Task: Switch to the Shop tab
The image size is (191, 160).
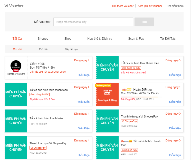Action: [68, 39]
